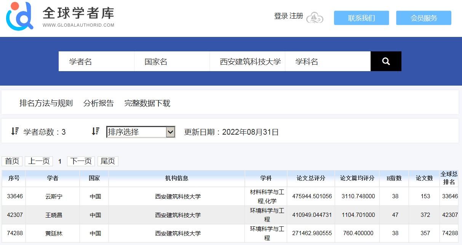Click the 西安建筑科技大学 institution input field

click(x=247, y=62)
